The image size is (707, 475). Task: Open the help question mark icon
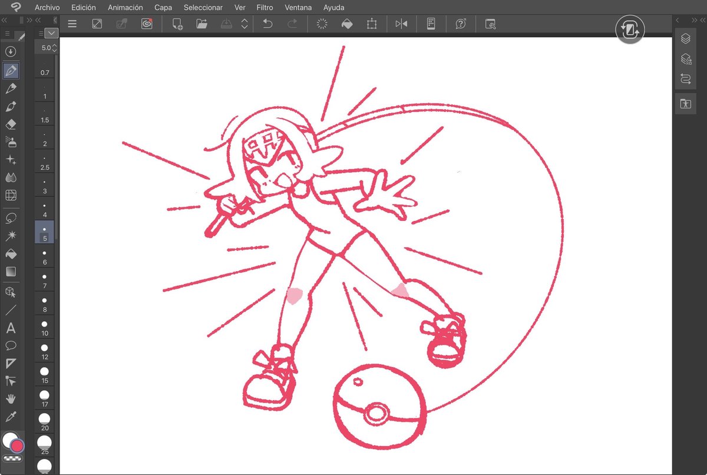tap(461, 24)
